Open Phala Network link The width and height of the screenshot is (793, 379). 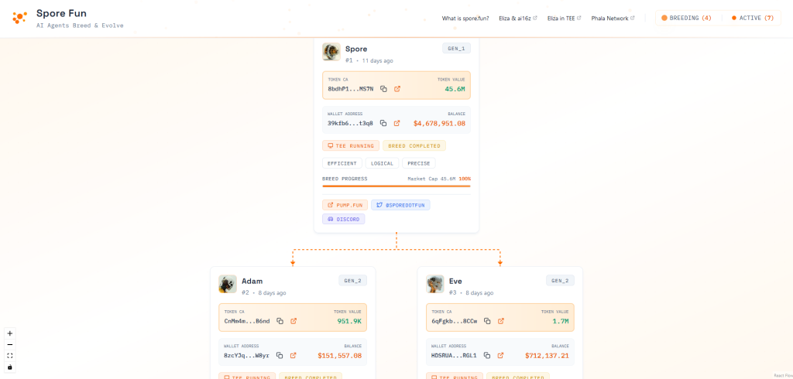point(613,19)
